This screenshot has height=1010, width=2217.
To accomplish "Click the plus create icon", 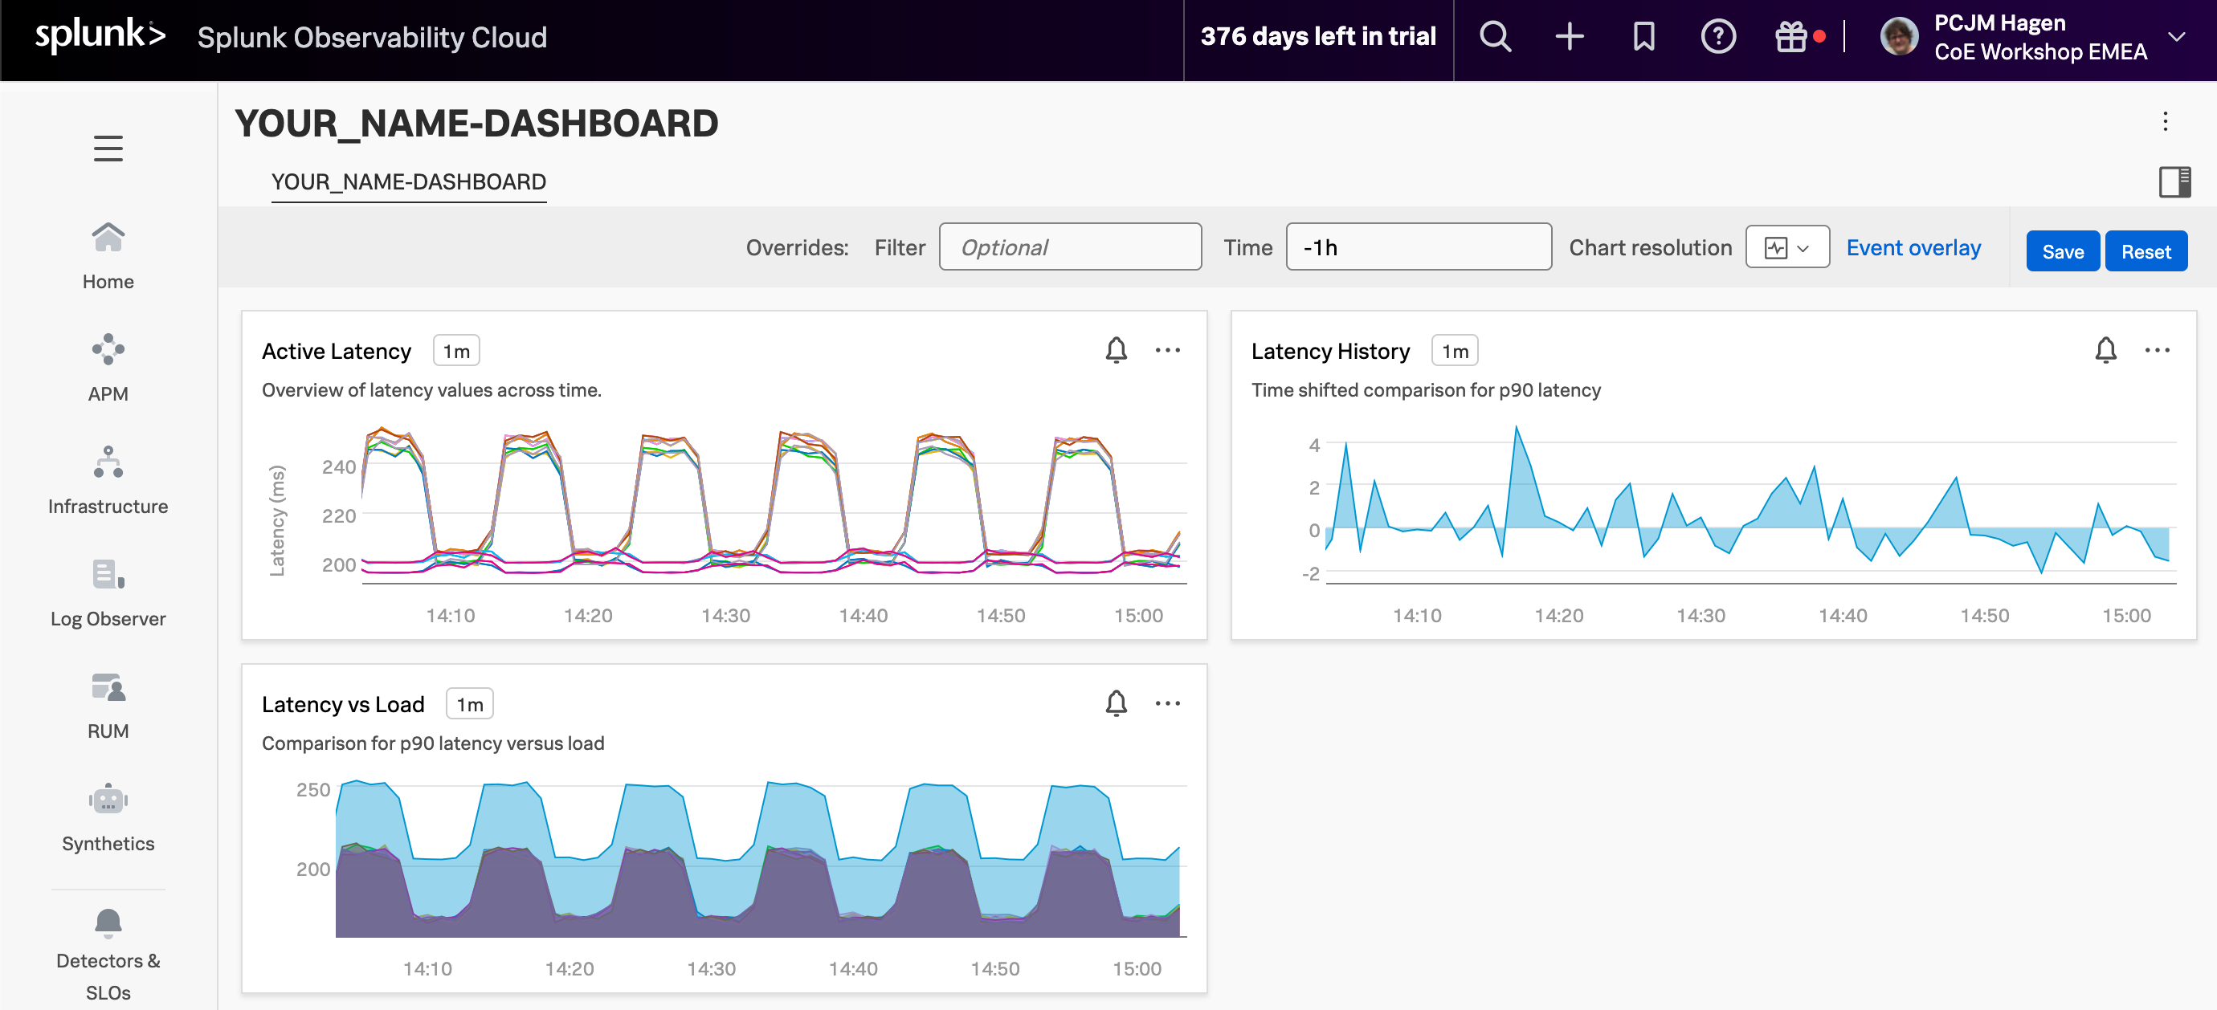I will pyautogui.click(x=1569, y=37).
